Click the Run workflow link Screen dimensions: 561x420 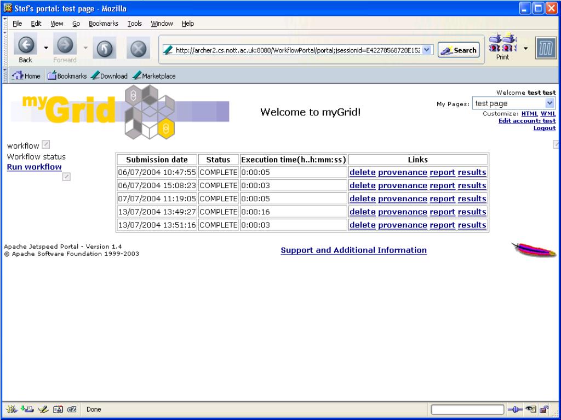(x=35, y=167)
